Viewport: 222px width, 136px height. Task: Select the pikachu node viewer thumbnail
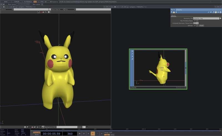point(159,68)
